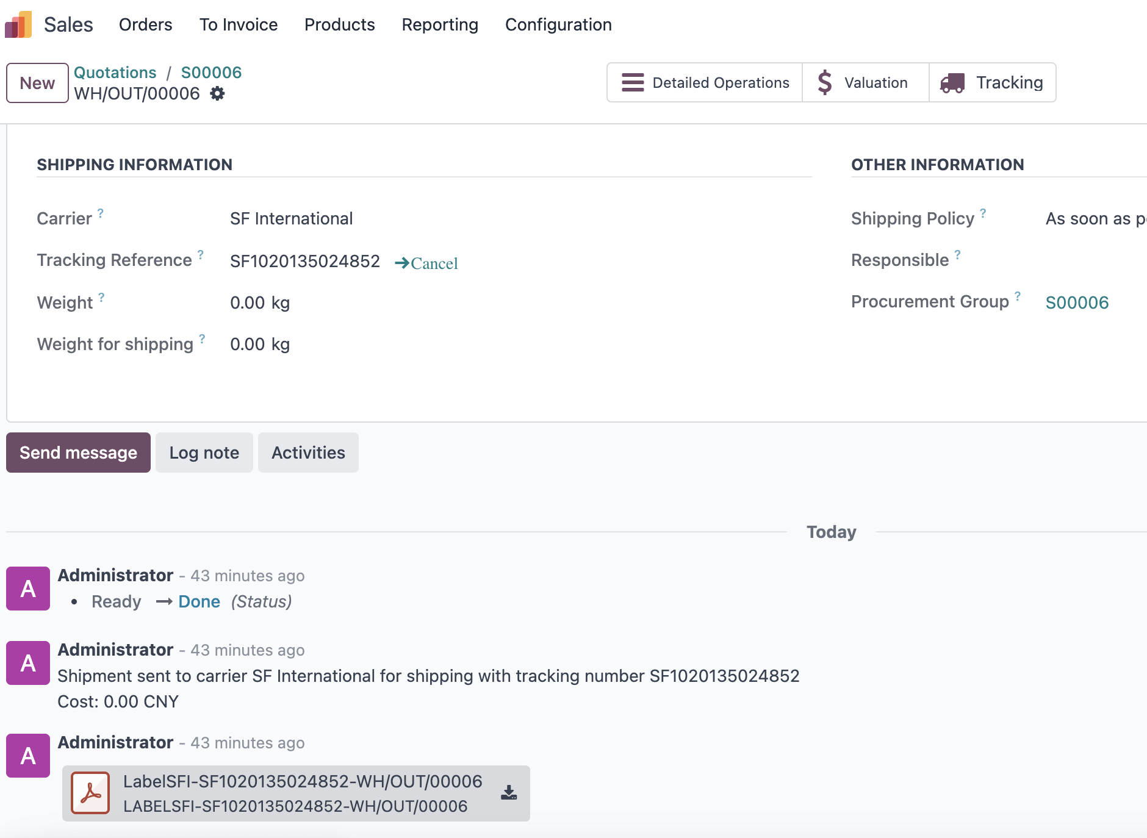The image size is (1147, 838).
Task: Click the dollar sign Valuation icon
Action: tap(825, 82)
